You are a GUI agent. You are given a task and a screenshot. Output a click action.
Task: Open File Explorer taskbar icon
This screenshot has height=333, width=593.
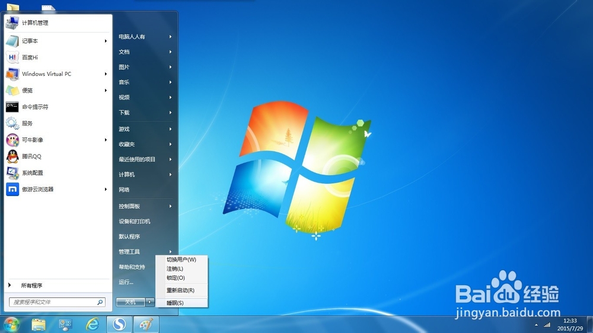point(38,325)
